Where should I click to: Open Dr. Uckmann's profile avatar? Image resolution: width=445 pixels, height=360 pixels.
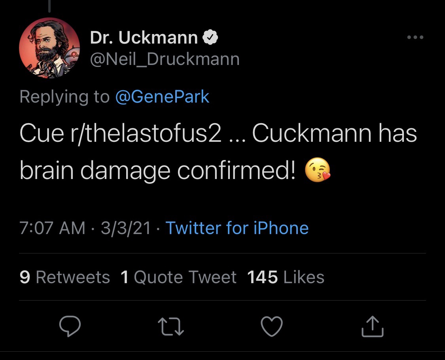pyautogui.click(x=49, y=48)
